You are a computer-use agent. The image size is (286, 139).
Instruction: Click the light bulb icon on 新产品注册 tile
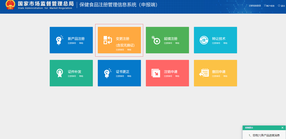[x=59, y=40]
